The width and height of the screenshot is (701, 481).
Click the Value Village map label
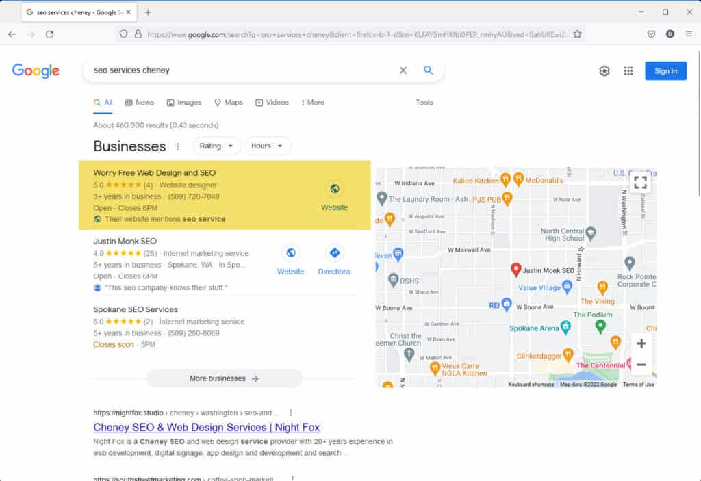pyautogui.click(x=539, y=288)
